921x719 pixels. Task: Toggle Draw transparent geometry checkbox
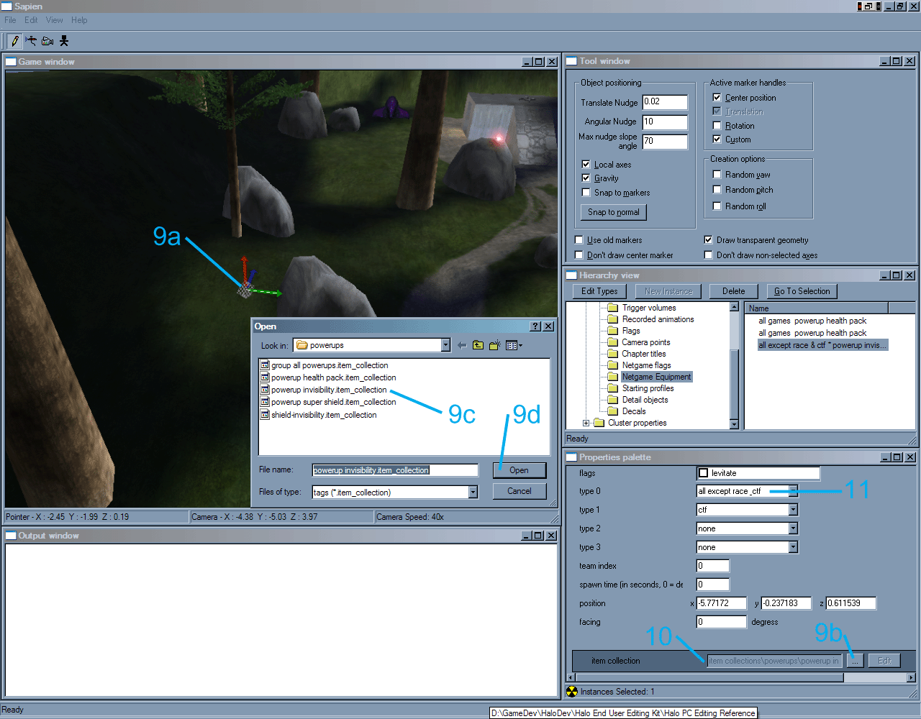point(708,239)
